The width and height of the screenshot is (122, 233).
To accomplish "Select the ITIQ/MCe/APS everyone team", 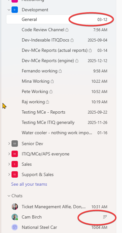I will pos(46,154).
